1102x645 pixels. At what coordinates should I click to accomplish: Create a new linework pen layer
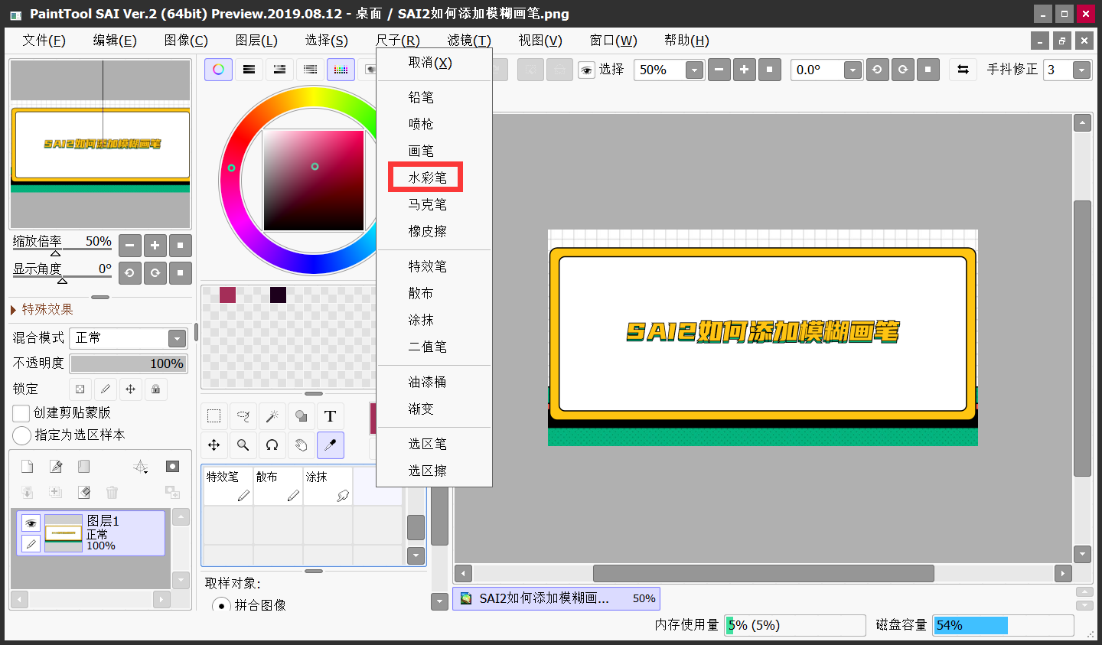(x=56, y=467)
